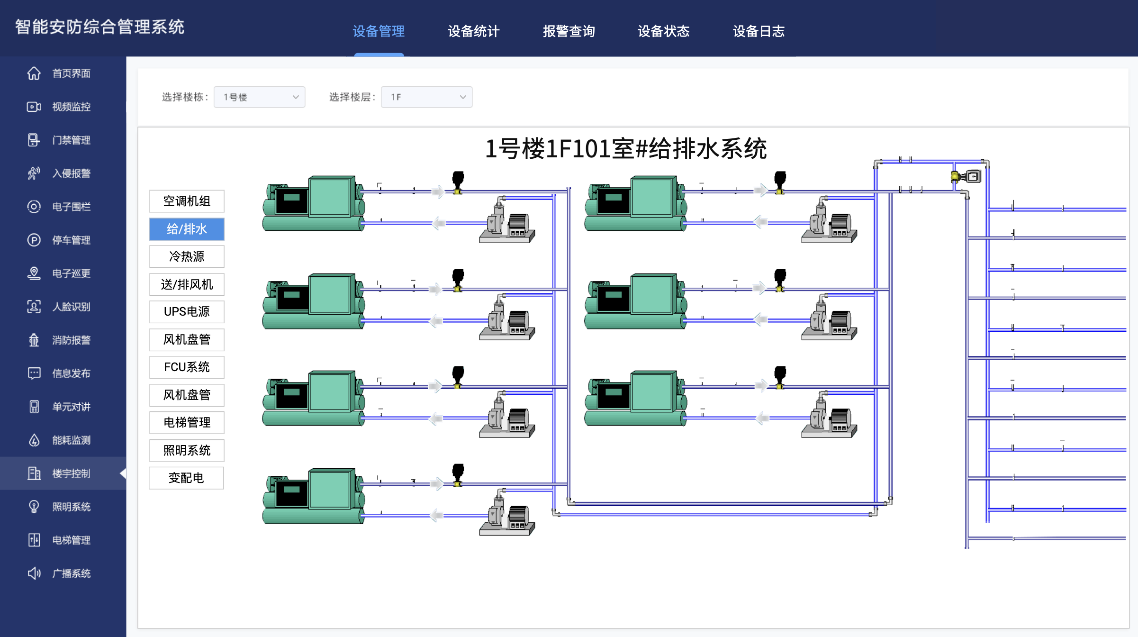Click the 照明系统 lightbulb sidebar icon
This screenshot has width=1138, height=637.
[x=34, y=507]
